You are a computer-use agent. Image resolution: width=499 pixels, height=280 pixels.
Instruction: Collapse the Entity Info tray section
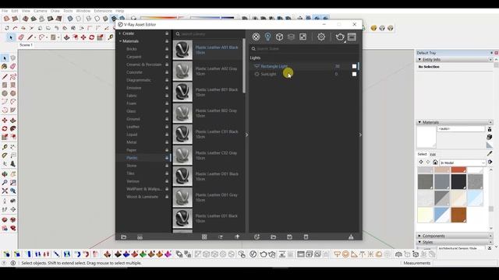[419, 59]
